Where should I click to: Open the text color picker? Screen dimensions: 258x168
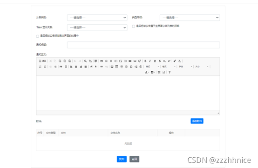tap(147, 72)
